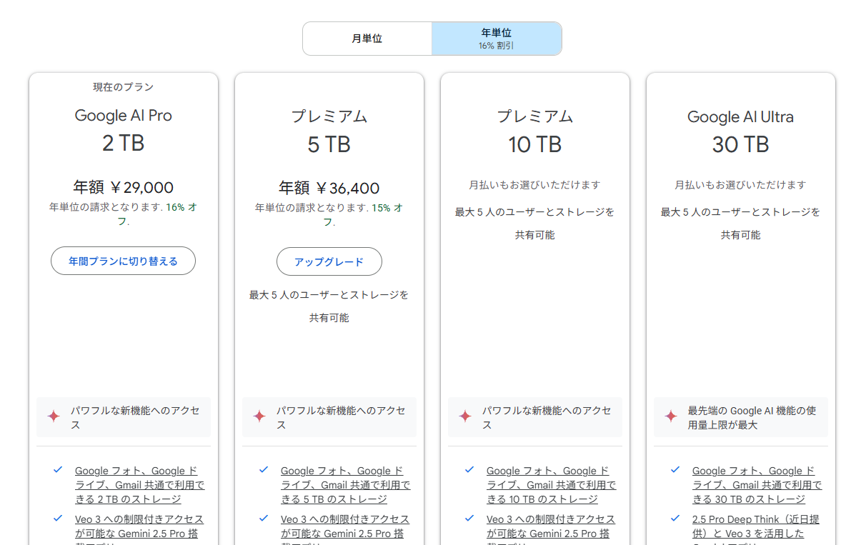Click the Google AI Pro plan title
The image size is (866, 545).
[124, 116]
